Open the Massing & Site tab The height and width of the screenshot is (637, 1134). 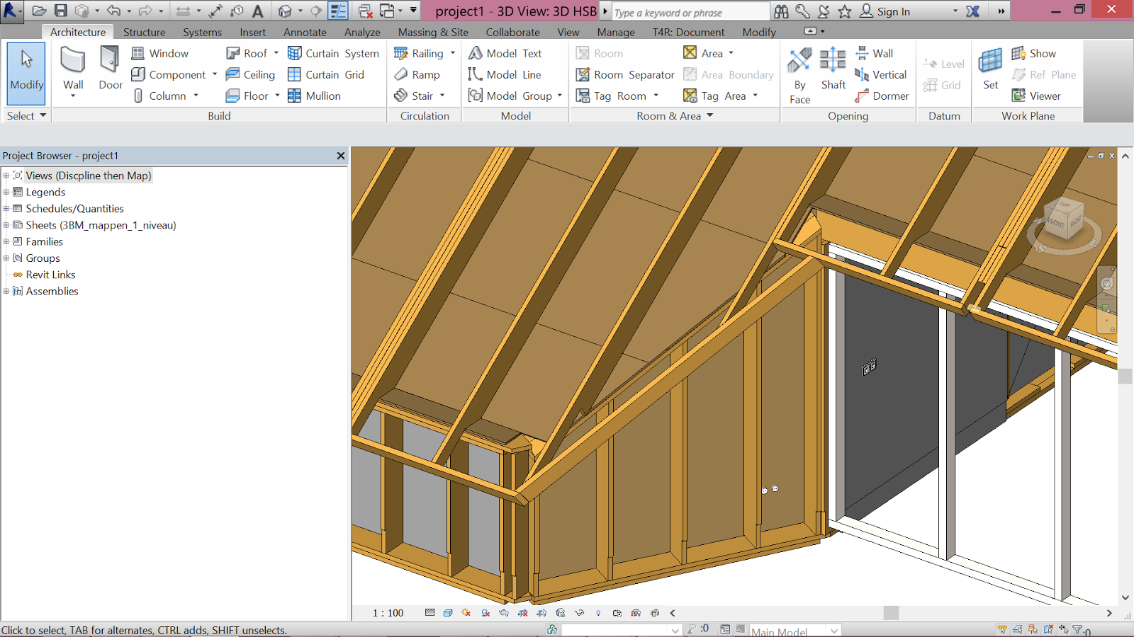point(433,32)
